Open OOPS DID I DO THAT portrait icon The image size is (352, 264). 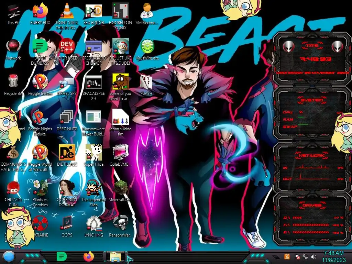coord(67,193)
